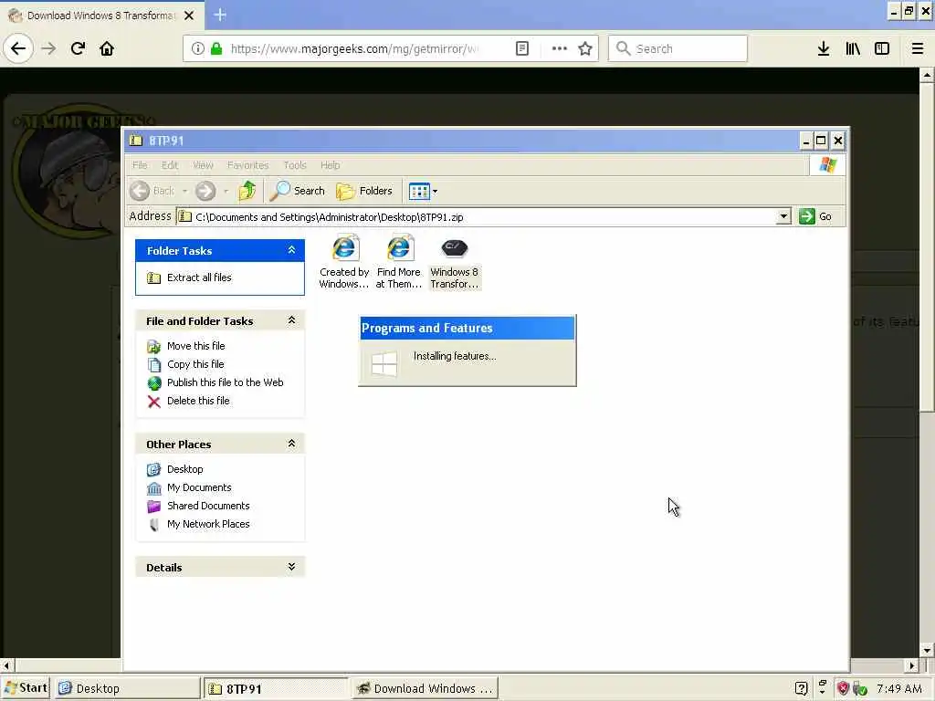Close the Download Windows 8 tab
This screenshot has height=701, width=935.
[189, 16]
